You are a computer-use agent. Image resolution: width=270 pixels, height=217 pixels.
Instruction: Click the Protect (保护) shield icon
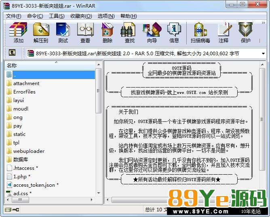coord(245,29)
